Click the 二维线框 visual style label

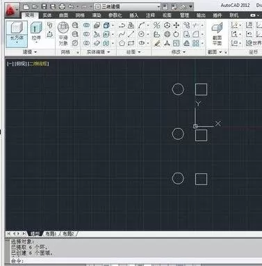pyautogui.click(x=38, y=63)
